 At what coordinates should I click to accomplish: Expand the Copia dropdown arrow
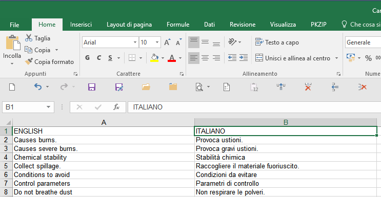pos(56,50)
